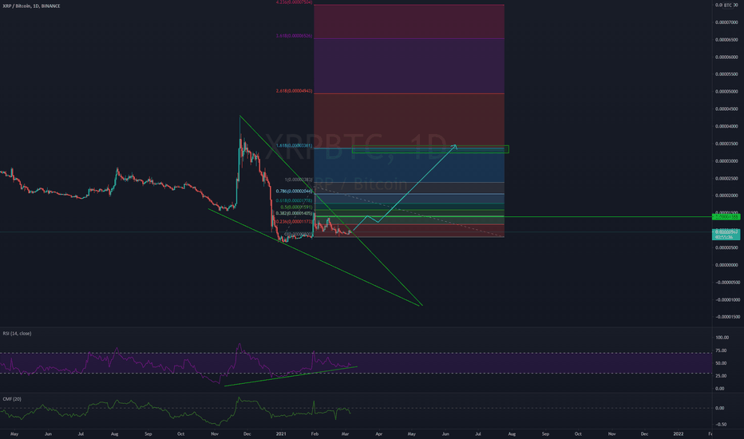744x439 pixels.
Task: Click the -0.00001000 price scale value
Action: click(x=727, y=300)
